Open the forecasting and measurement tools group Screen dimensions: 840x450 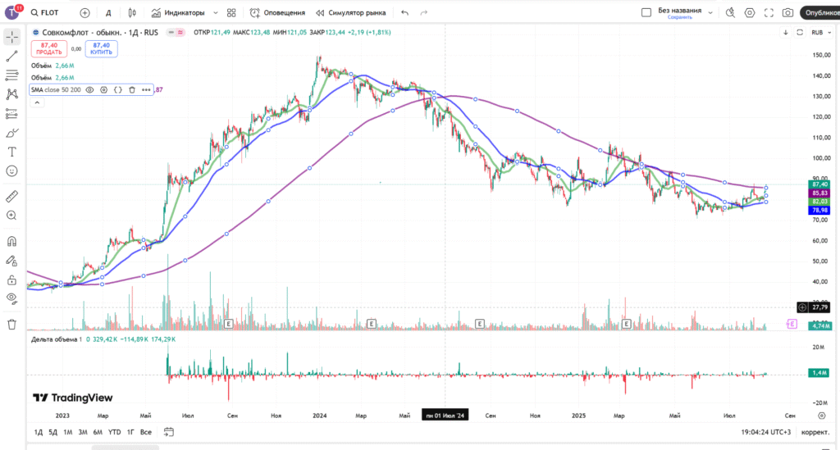[x=11, y=113]
